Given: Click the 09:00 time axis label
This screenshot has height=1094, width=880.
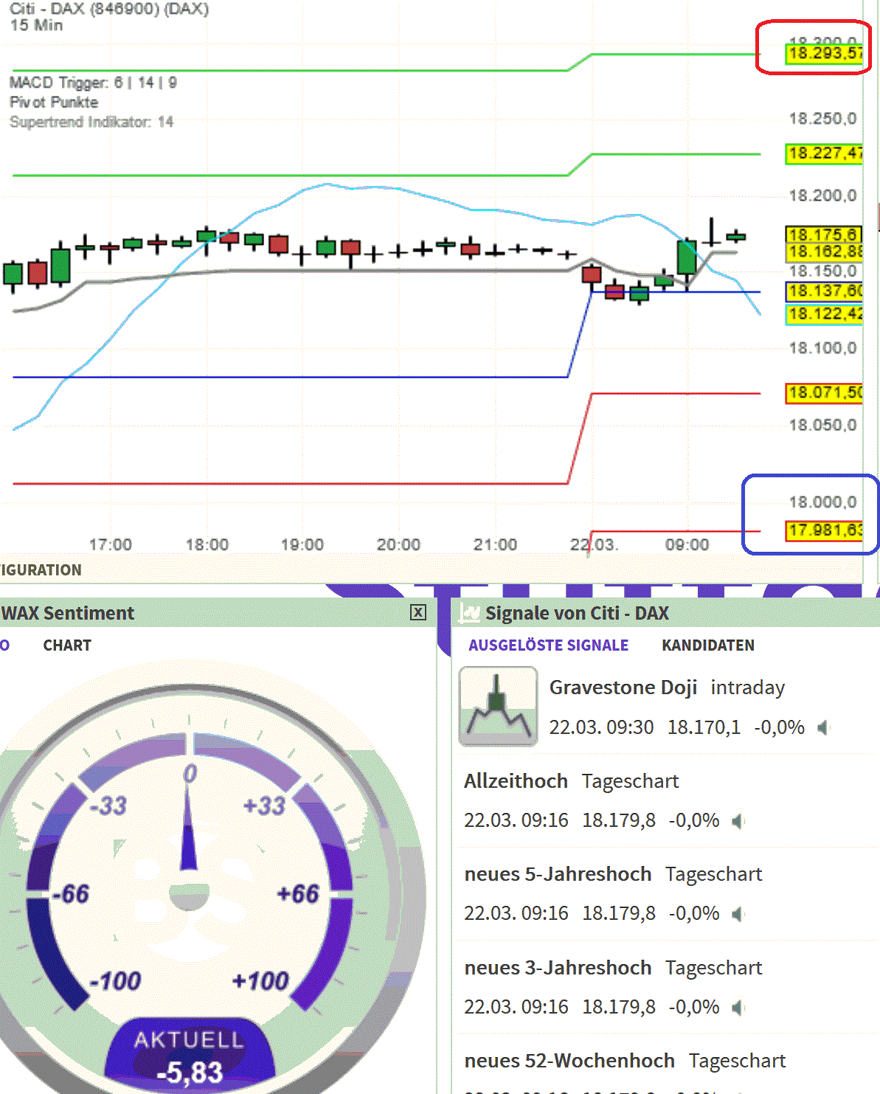Looking at the screenshot, I should [x=687, y=545].
